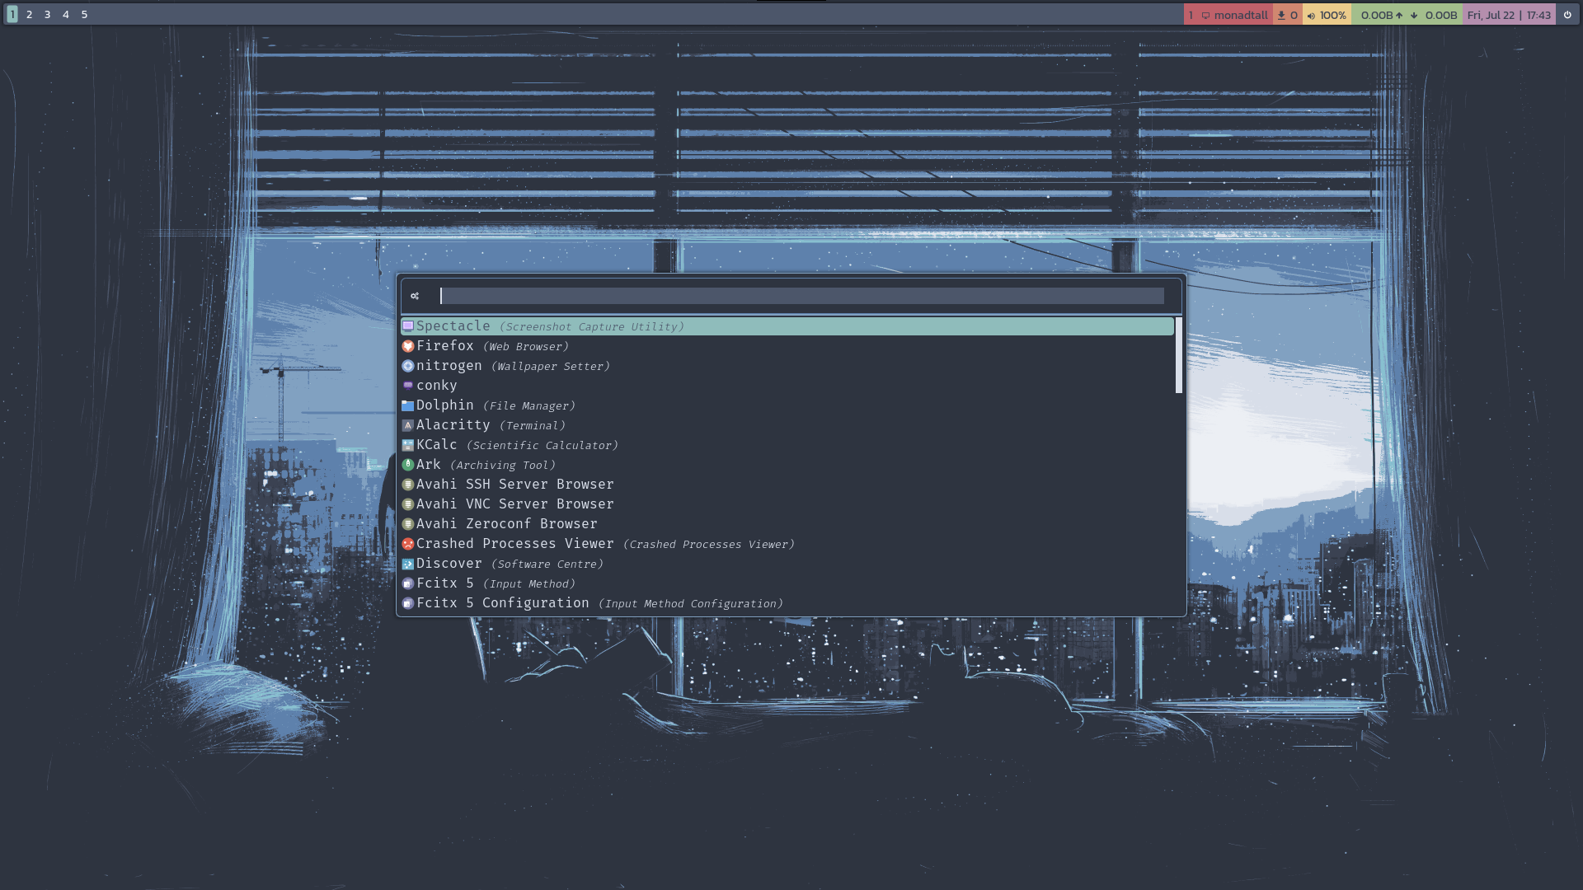Screen dimensions: 1583x890
Task: Choose Fcitx 5 Configuration entry
Action: point(502,603)
